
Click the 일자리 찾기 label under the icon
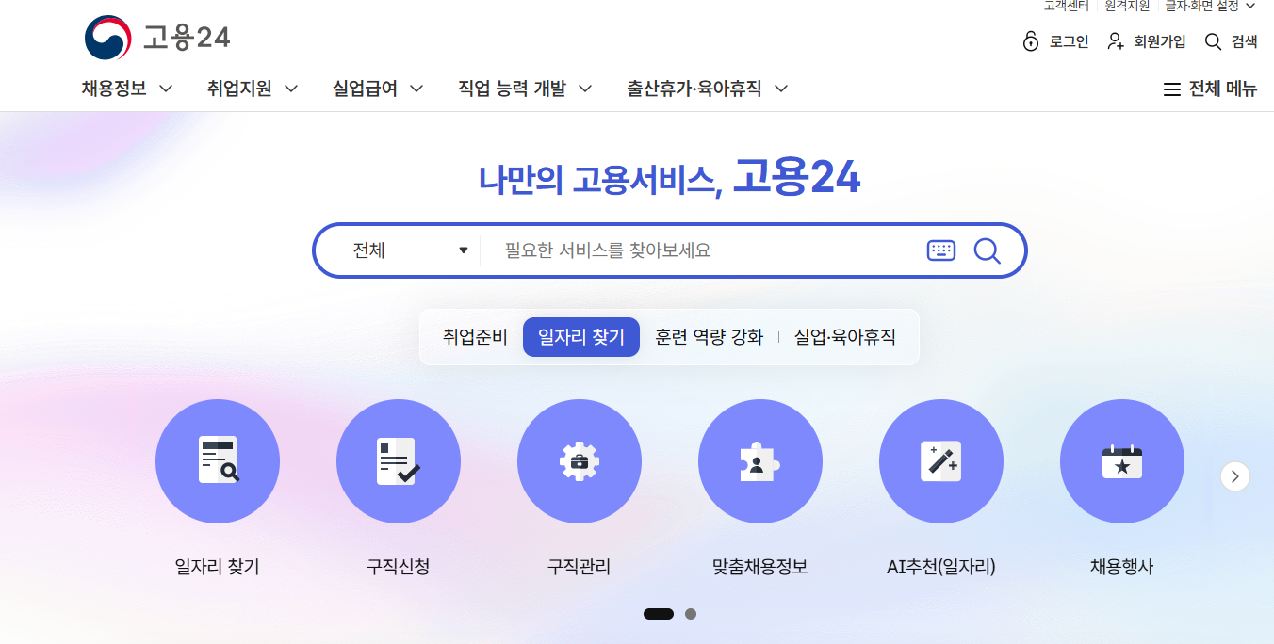[218, 567]
